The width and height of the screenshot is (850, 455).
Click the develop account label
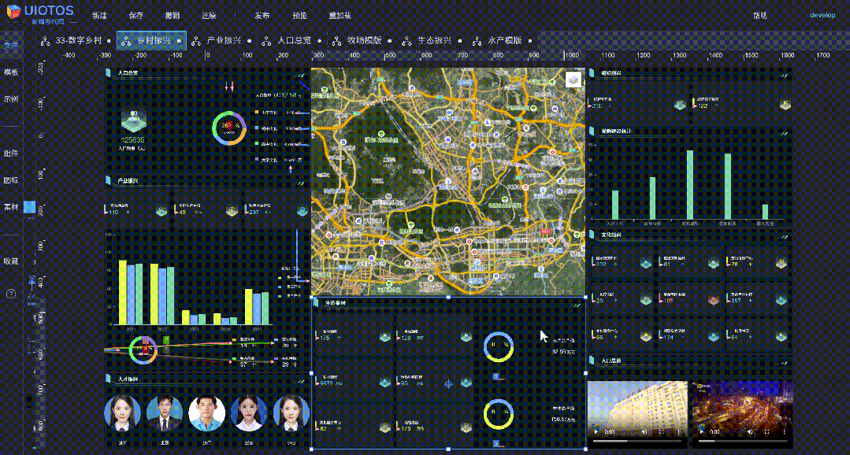[x=822, y=15]
